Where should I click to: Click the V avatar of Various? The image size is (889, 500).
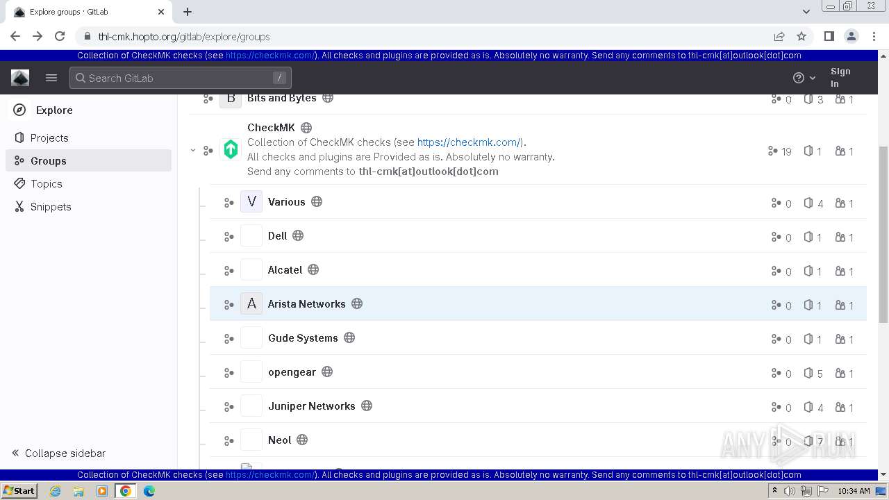point(251,201)
